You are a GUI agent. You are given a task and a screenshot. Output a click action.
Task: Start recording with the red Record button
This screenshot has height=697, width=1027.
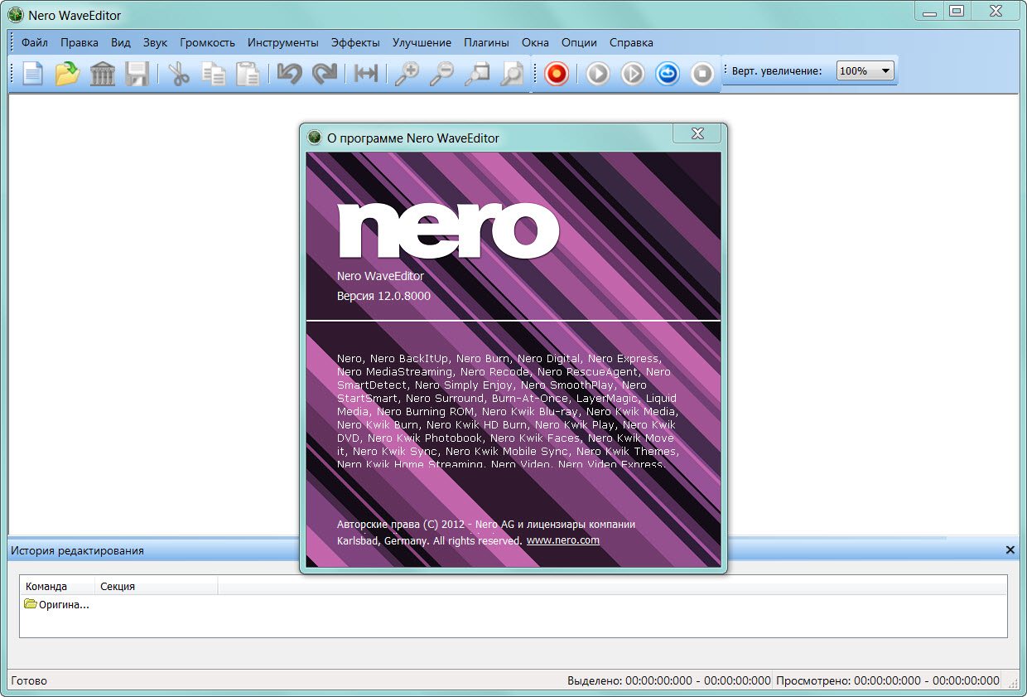tap(557, 74)
